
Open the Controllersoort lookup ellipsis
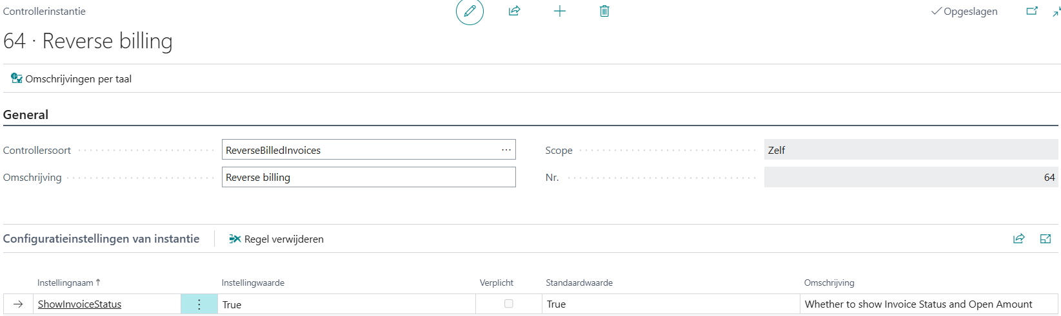click(506, 150)
